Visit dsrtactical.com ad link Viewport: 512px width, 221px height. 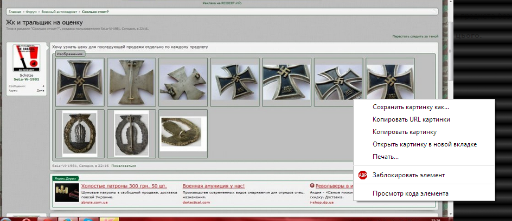pos(196,203)
